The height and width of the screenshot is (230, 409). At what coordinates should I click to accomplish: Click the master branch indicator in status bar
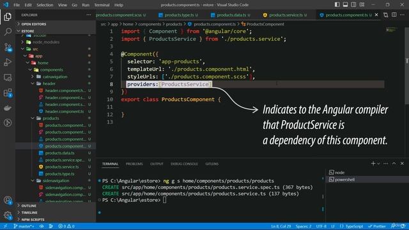click(x=24, y=226)
